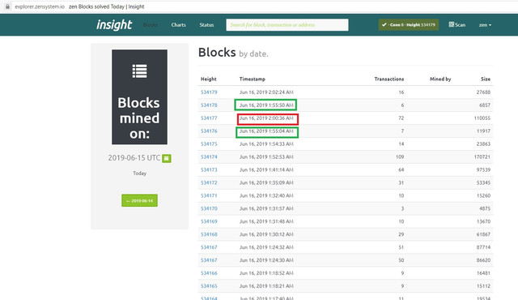Click size value 53345
The height and width of the screenshot is (300, 518).
(x=483, y=182)
